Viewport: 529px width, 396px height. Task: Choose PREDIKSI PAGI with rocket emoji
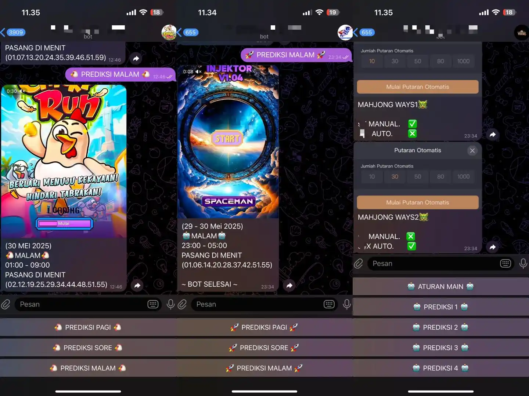(264, 327)
